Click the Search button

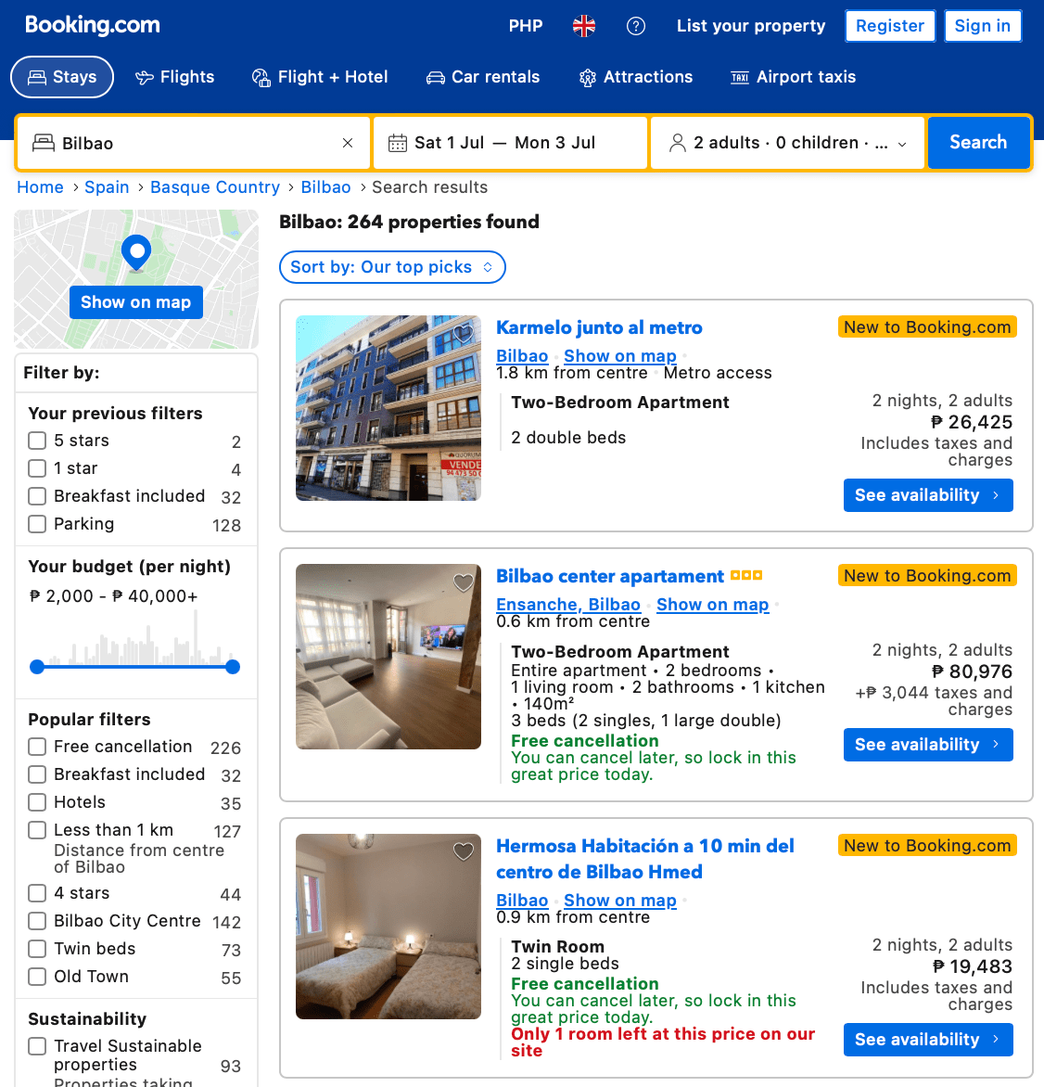pos(978,143)
